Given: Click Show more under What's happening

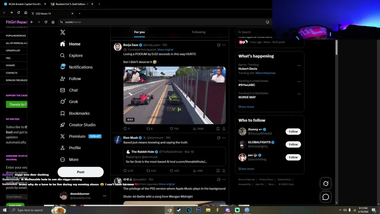Looking at the screenshot, I should [246, 107].
